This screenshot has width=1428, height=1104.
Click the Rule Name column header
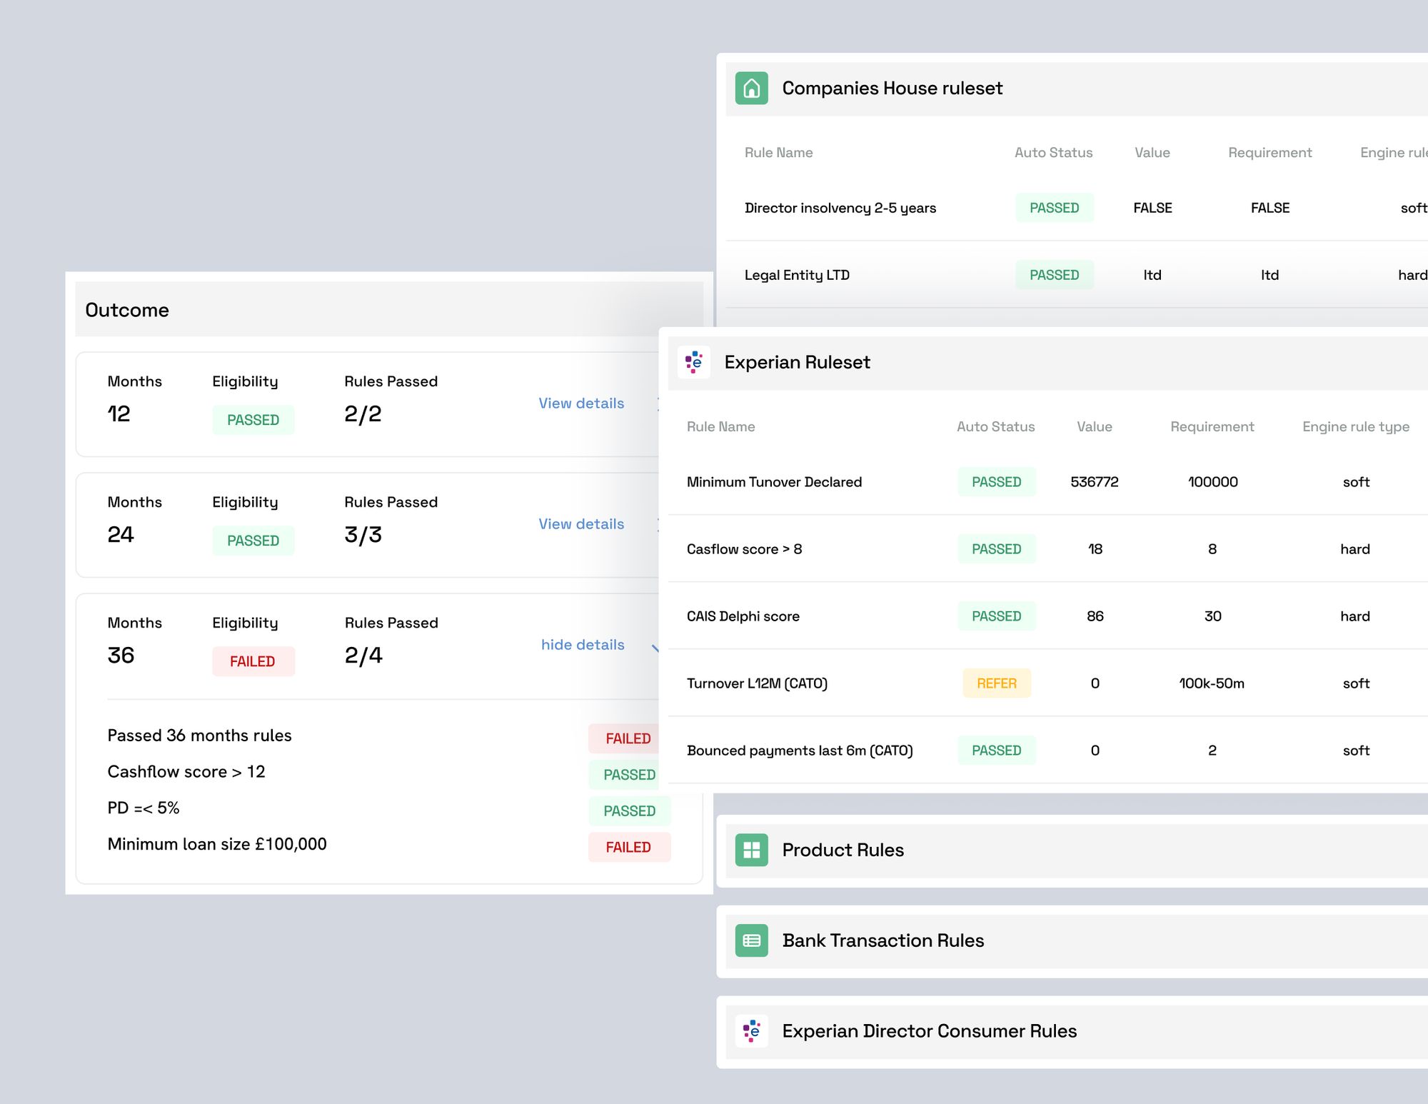point(720,426)
